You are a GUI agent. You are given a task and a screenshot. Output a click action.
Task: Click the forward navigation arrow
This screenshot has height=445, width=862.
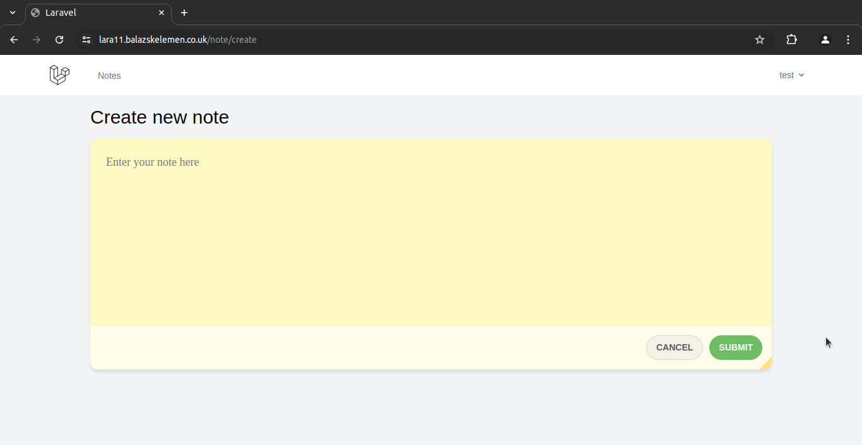[37, 40]
